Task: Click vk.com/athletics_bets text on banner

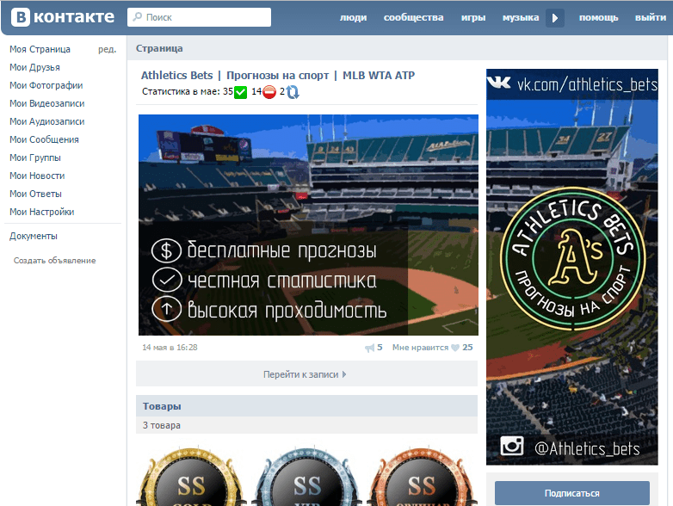Action: point(587,84)
